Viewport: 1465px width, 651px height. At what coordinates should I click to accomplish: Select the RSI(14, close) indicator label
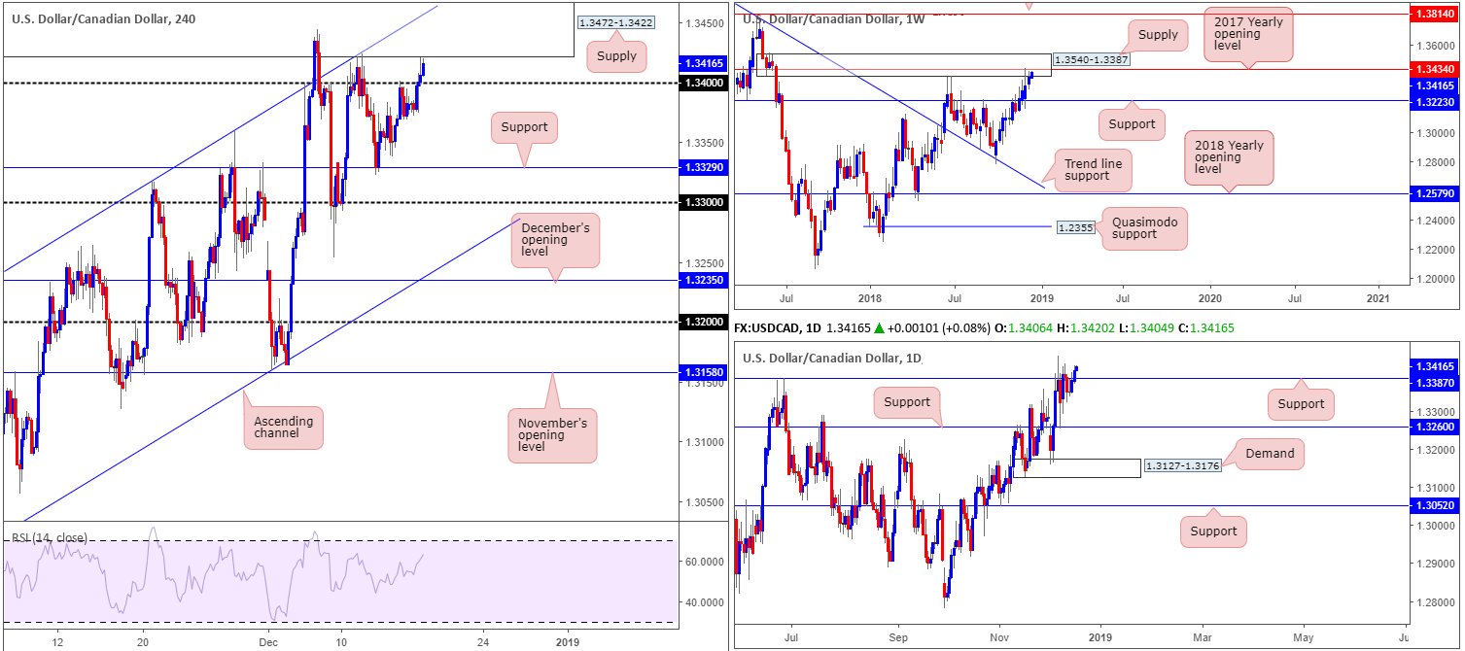50,537
